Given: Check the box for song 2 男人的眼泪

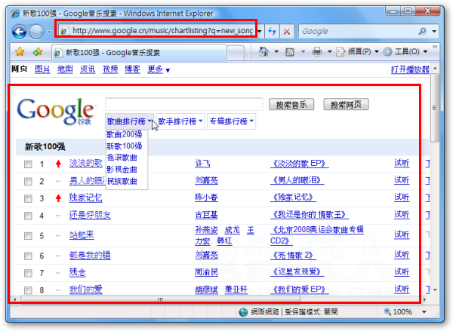Looking at the screenshot, I should (28, 181).
